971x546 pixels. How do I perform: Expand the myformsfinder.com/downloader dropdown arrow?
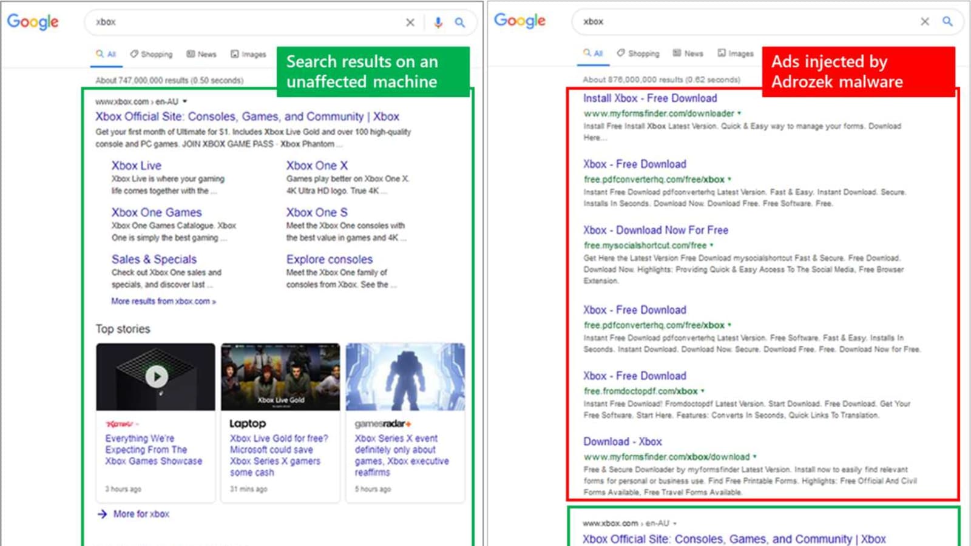739,113
